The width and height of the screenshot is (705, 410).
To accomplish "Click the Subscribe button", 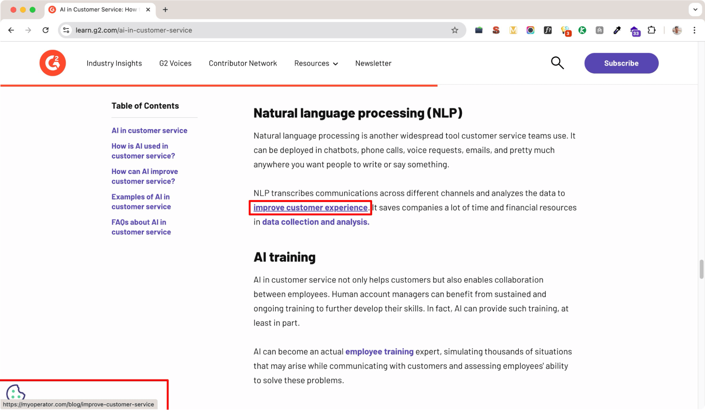I will click(x=621, y=63).
